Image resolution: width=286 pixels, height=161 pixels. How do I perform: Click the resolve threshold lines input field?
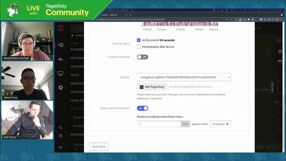click(159, 124)
